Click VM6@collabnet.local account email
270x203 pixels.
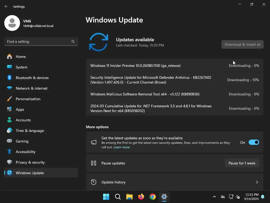(38, 26)
